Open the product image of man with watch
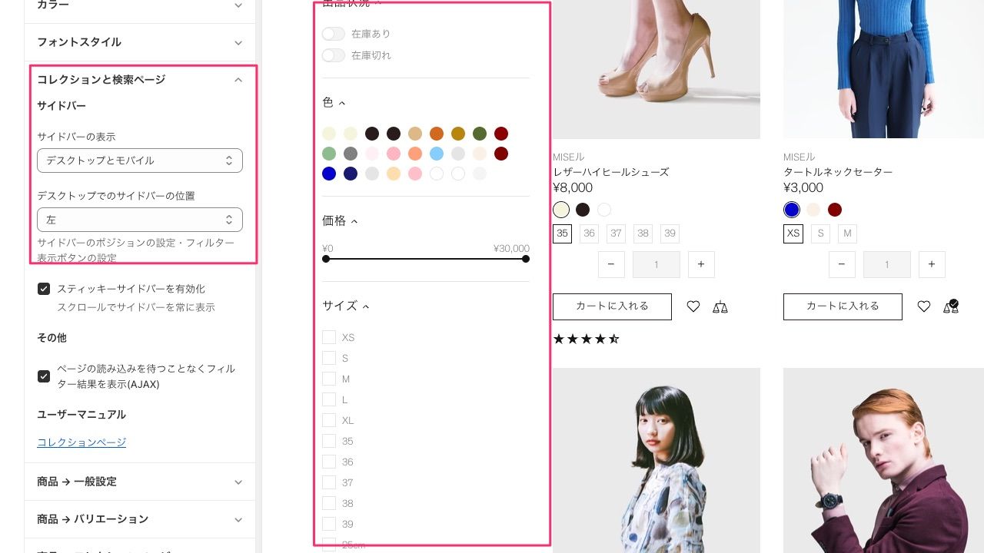Image resolution: width=984 pixels, height=553 pixels. click(883, 461)
